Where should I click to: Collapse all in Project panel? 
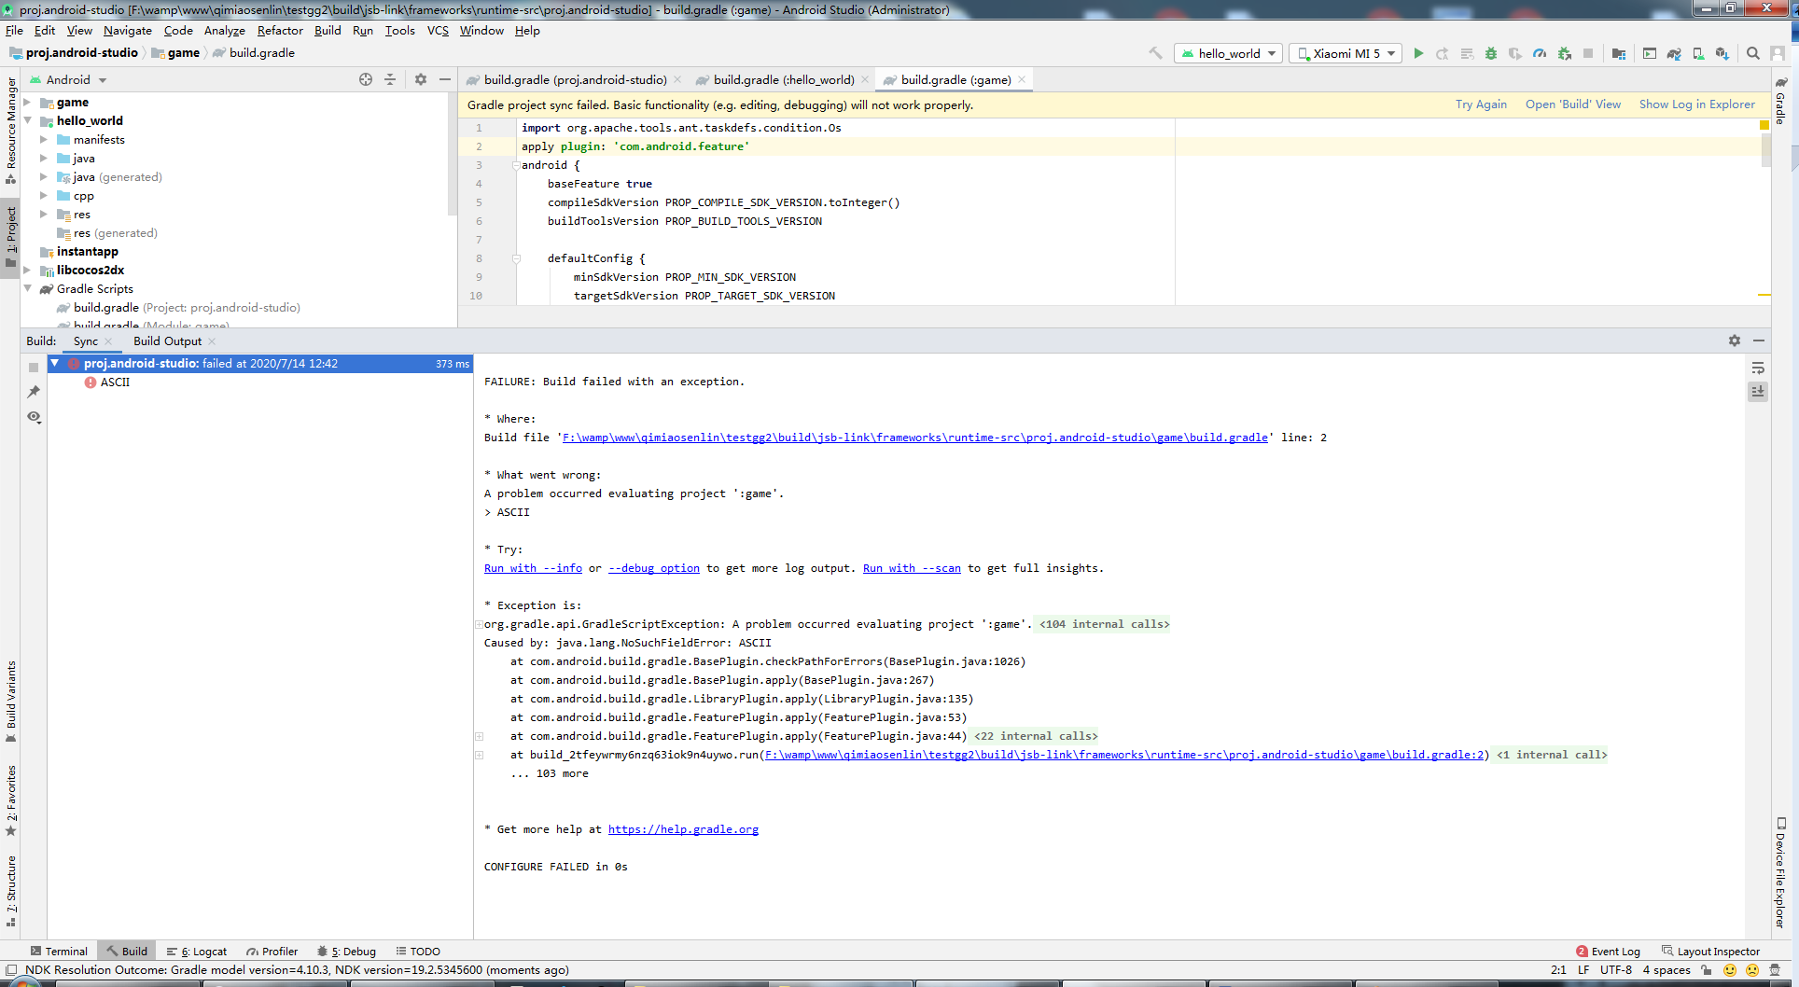(390, 79)
